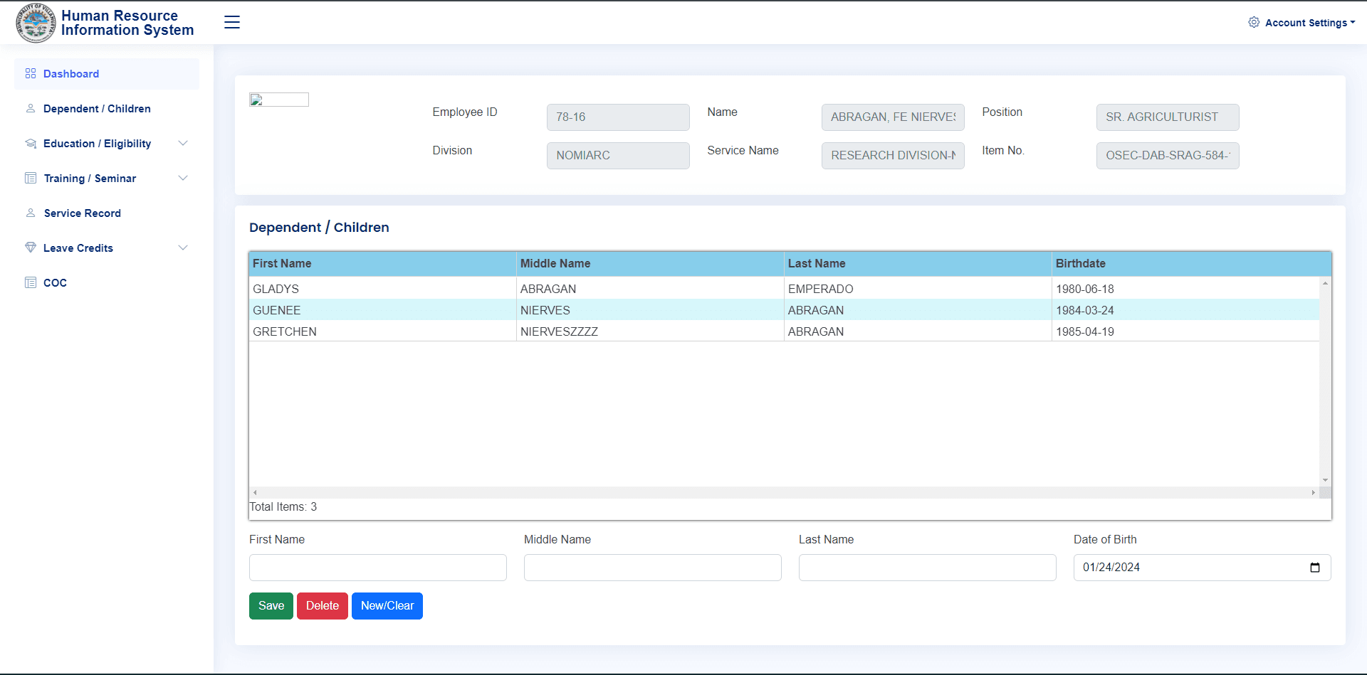
Task: Click the table scroll-right arrow
Action: 1314,492
